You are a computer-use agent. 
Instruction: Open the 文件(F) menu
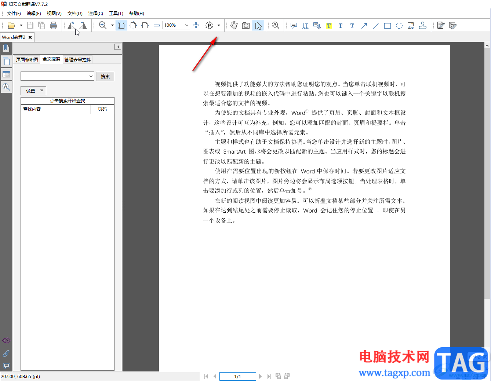(14, 14)
